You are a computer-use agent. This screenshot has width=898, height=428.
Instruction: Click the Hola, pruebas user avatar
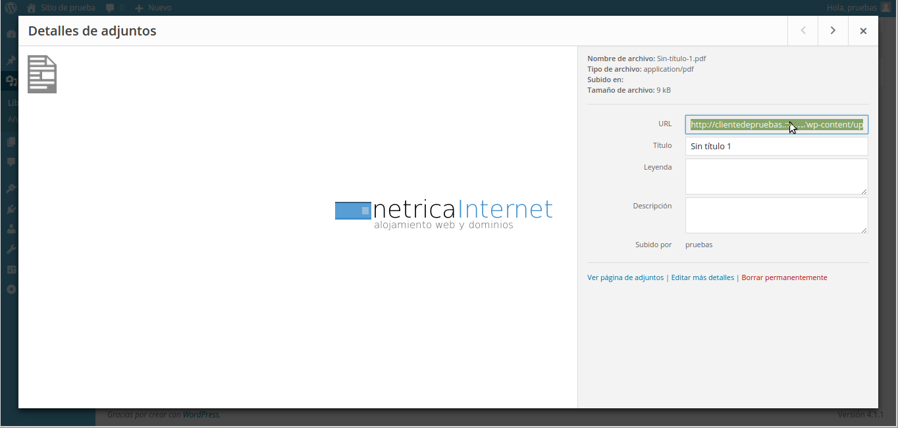click(x=885, y=8)
